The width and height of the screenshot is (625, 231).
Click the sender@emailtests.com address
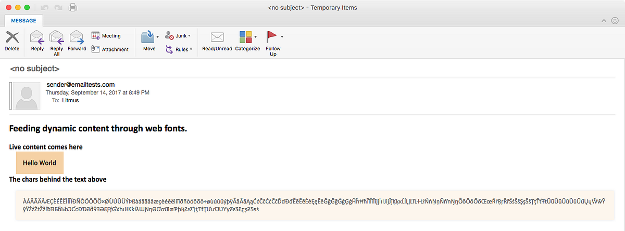click(x=80, y=85)
